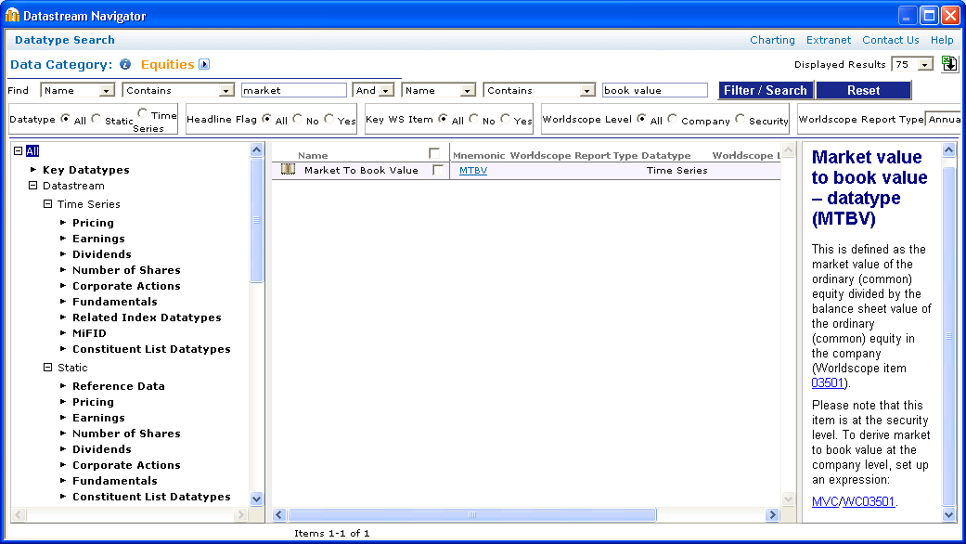Open the MTBV mnemonic link
Screen dimensions: 966x544
pyautogui.click(x=473, y=171)
